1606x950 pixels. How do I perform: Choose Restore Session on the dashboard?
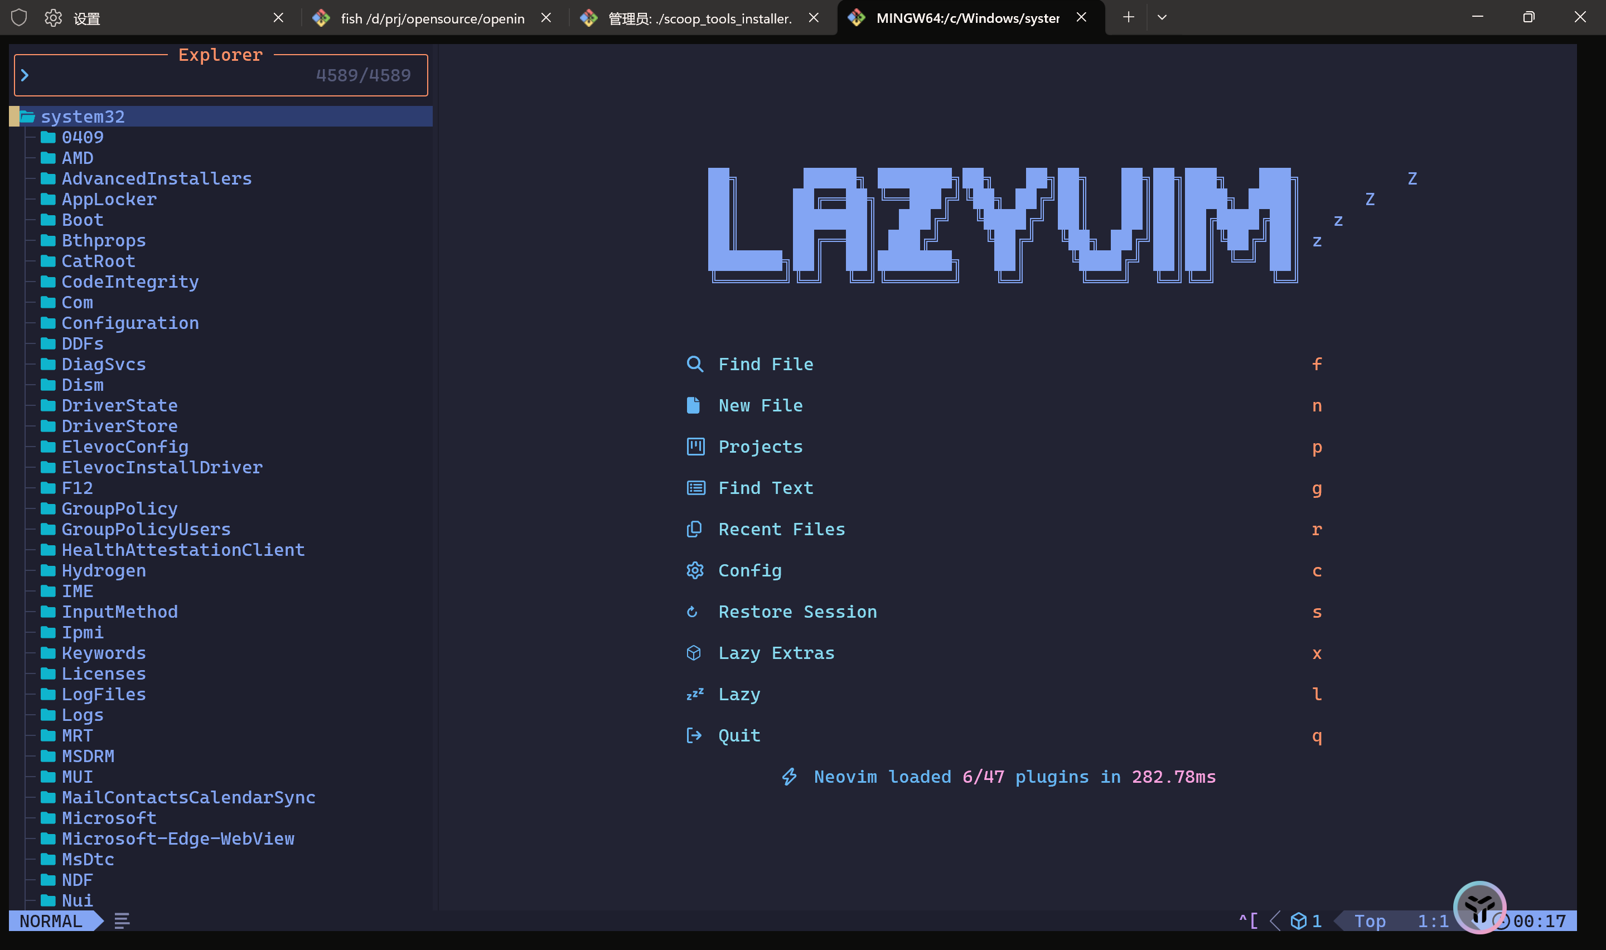pos(1004,612)
